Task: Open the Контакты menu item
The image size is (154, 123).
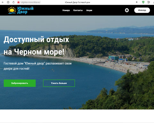Action: [78, 10]
